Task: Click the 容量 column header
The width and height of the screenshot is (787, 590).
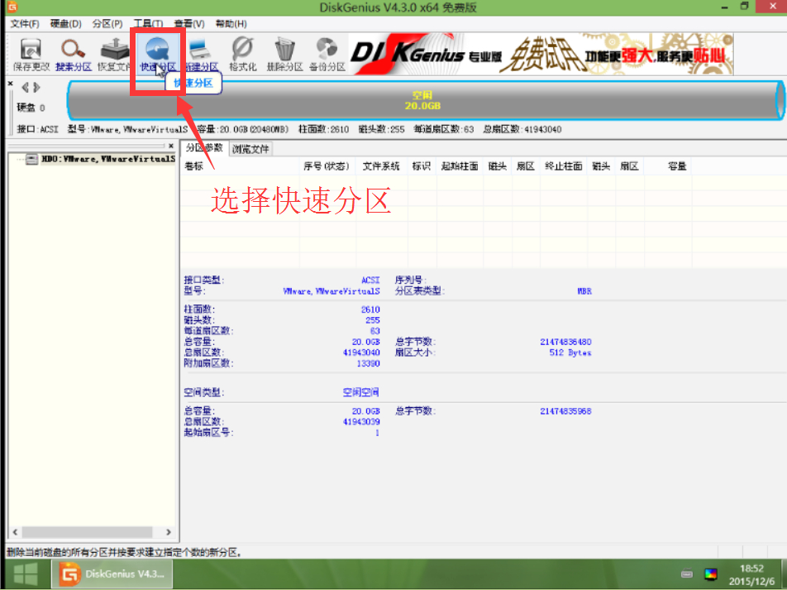Action: [x=668, y=165]
